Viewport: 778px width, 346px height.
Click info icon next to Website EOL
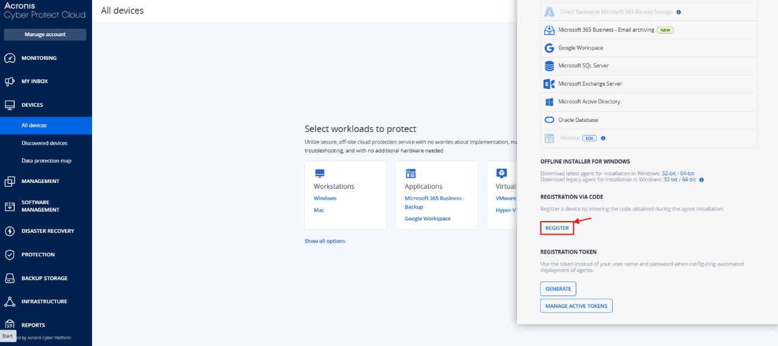point(603,138)
